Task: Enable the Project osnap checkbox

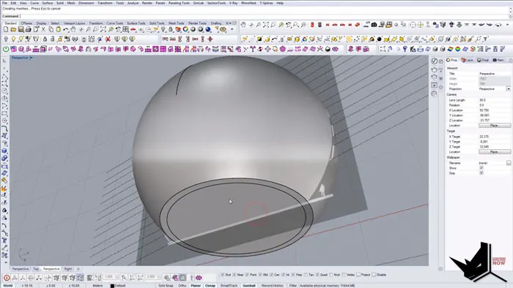Action: [358, 275]
